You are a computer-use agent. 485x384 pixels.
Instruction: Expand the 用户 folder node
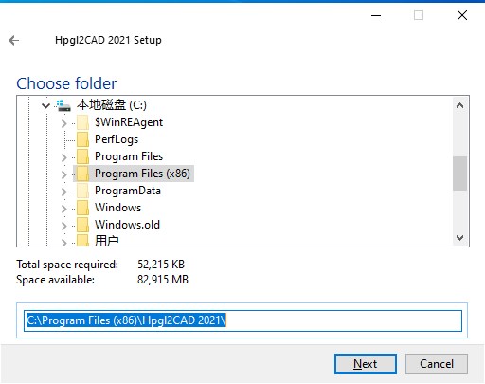click(x=64, y=242)
